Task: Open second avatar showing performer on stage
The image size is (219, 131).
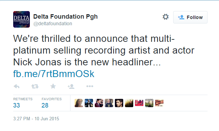Action: (x=89, y=103)
